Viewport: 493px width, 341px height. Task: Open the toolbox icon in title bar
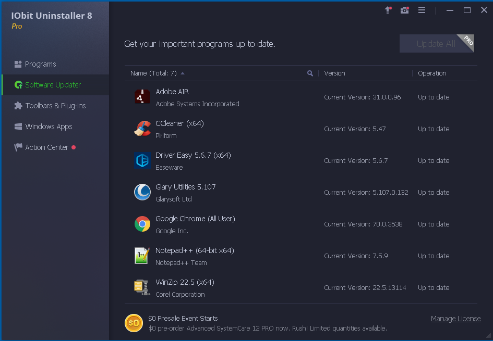point(405,10)
